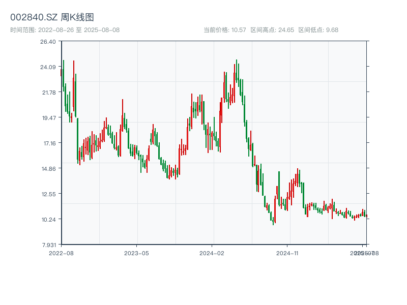Click the x-axis label 2024-11
This screenshot has width=407, height=305.
(x=287, y=253)
